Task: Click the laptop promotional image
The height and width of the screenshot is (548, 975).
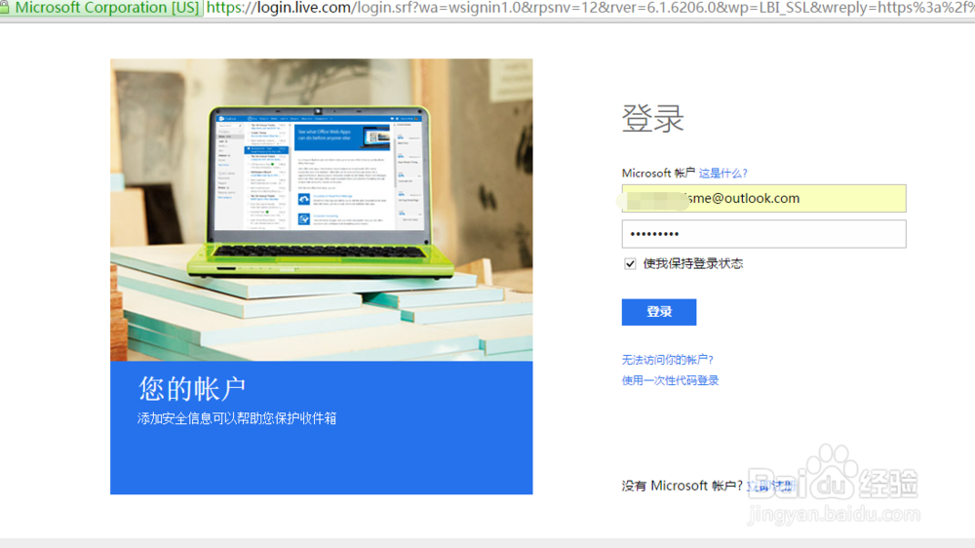Action: [322, 210]
